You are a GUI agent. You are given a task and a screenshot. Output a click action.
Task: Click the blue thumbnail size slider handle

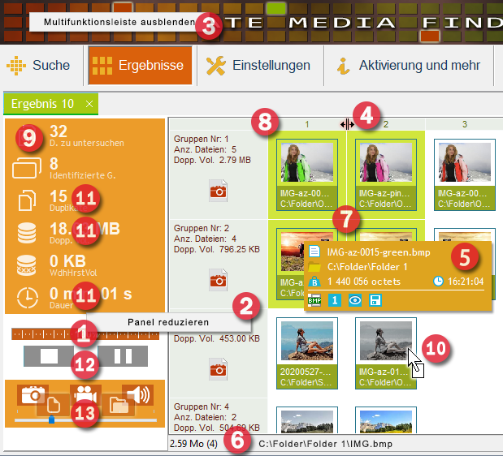(51, 419)
